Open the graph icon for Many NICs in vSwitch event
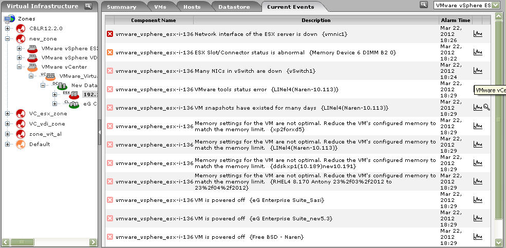506x248 pixels. (478, 71)
